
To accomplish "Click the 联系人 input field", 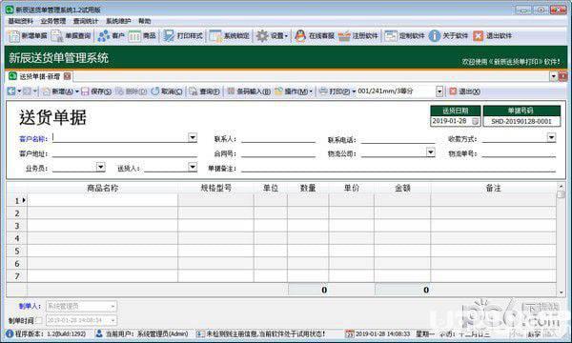I will 278,138.
